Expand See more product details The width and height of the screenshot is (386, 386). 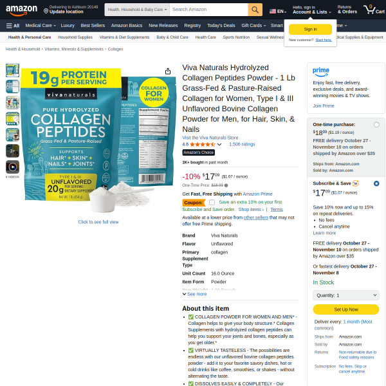tap(194, 294)
